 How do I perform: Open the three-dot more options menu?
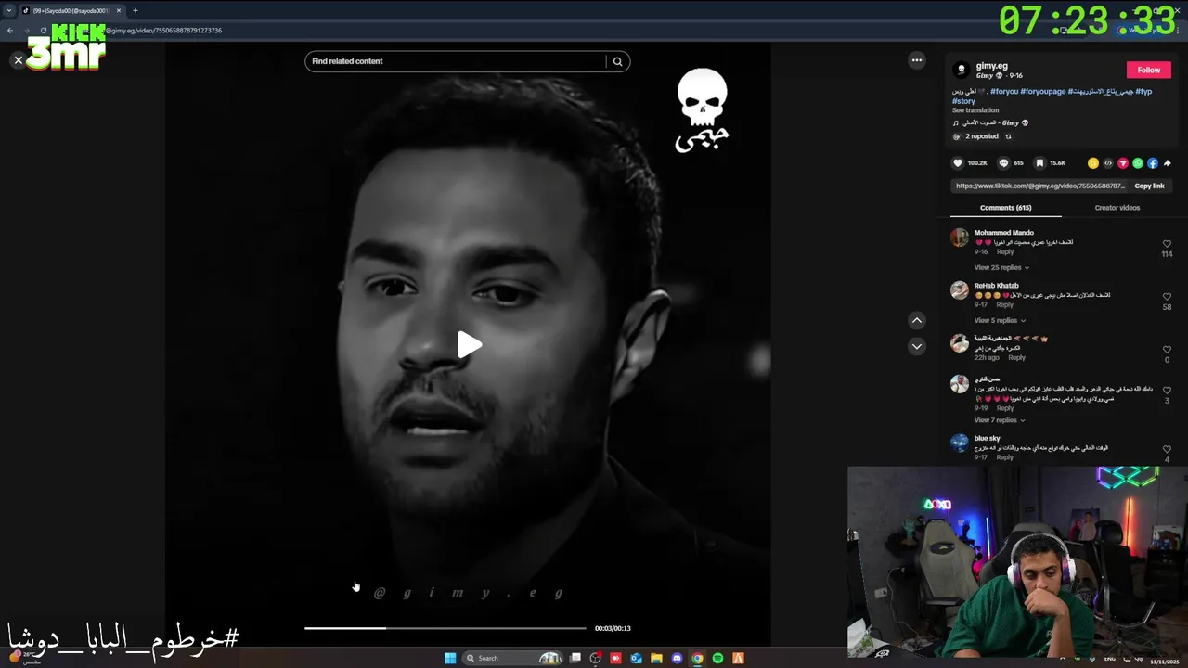[x=917, y=60]
